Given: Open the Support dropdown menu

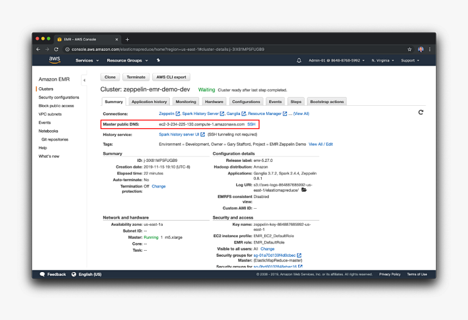Looking at the screenshot, I should 410,61.
